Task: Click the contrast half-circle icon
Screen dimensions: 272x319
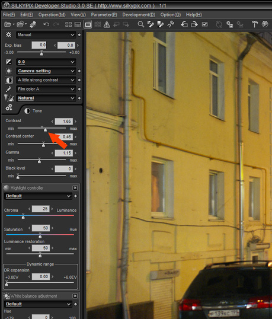Action: point(9,80)
